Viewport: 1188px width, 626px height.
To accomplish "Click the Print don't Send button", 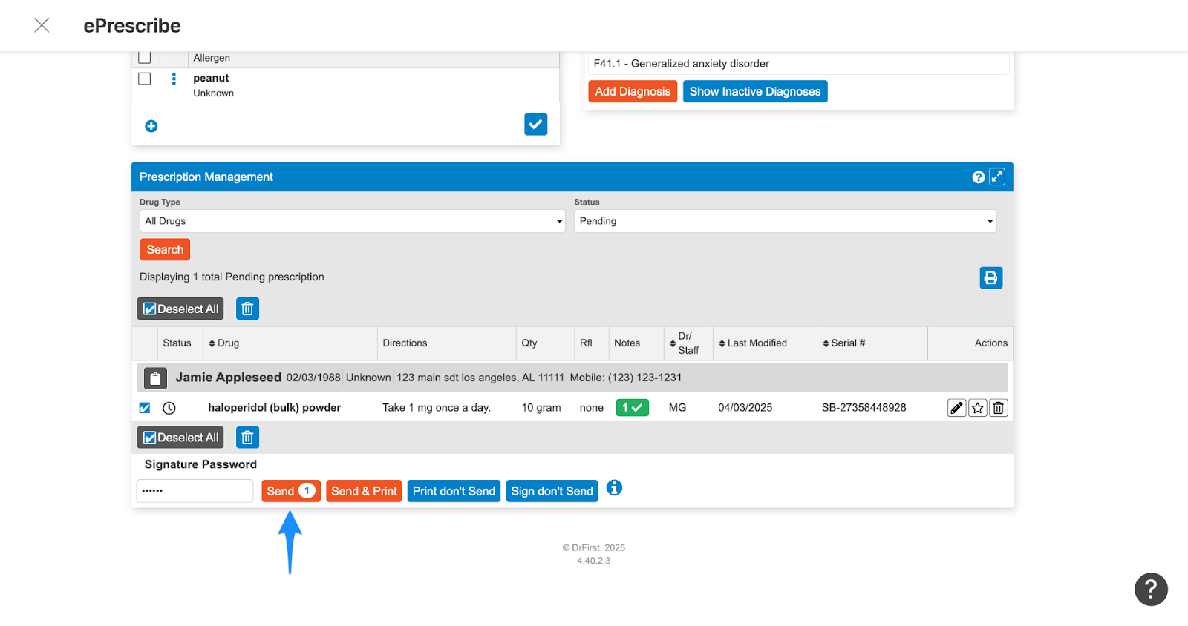I will coord(454,491).
